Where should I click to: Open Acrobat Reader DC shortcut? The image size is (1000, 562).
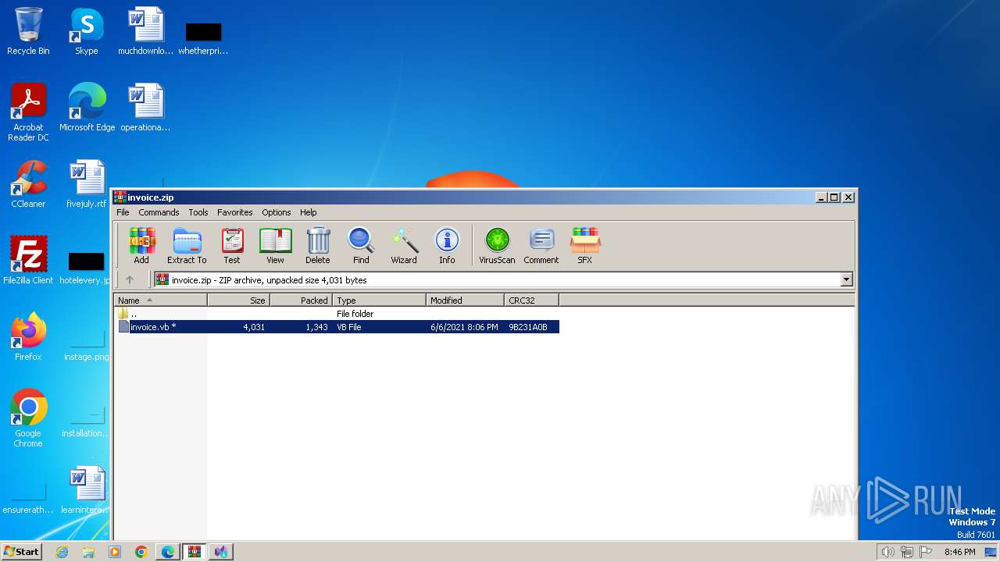pyautogui.click(x=28, y=112)
